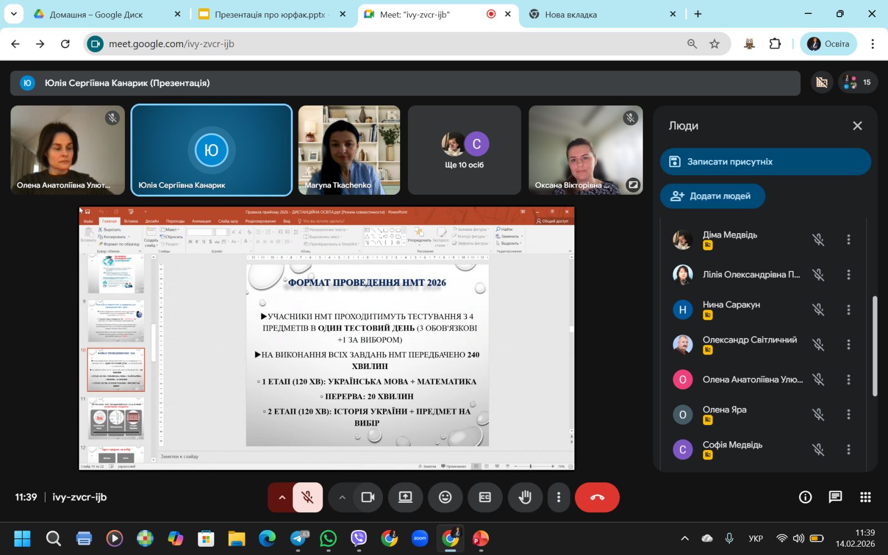
Task: Open the Windows Start menu
Action: click(22, 538)
